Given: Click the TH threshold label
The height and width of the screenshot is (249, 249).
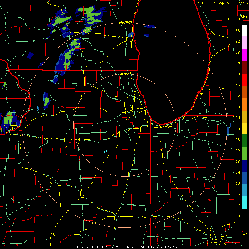Looking at the screenshot, I should tap(238, 216).
